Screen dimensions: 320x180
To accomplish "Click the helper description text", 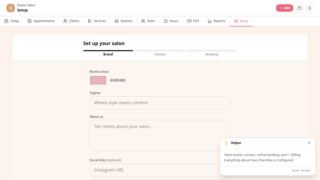I will pyautogui.click(x=263, y=157).
